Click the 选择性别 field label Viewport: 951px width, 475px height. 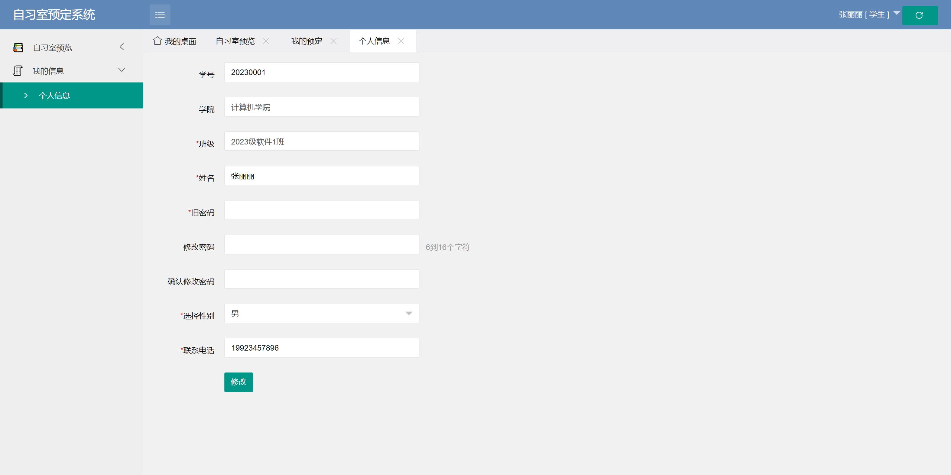click(x=198, y=316)
